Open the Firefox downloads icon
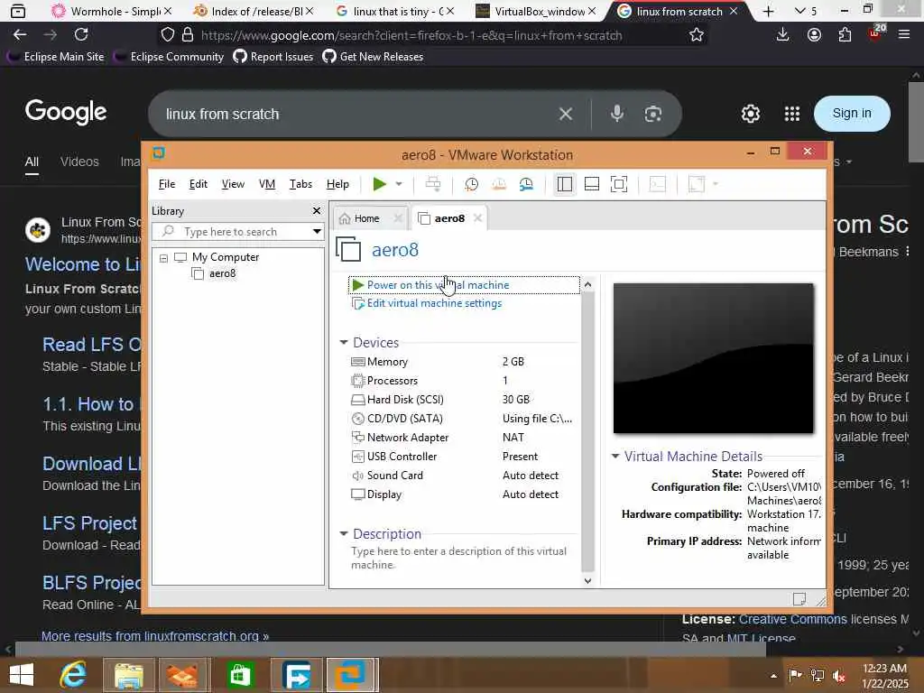 click(782, 35)
